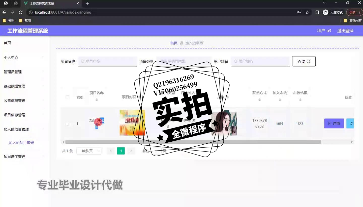The image size is (363, 207).
Task: Focus the 用户姓名 search field
Action: pos(260,61)
